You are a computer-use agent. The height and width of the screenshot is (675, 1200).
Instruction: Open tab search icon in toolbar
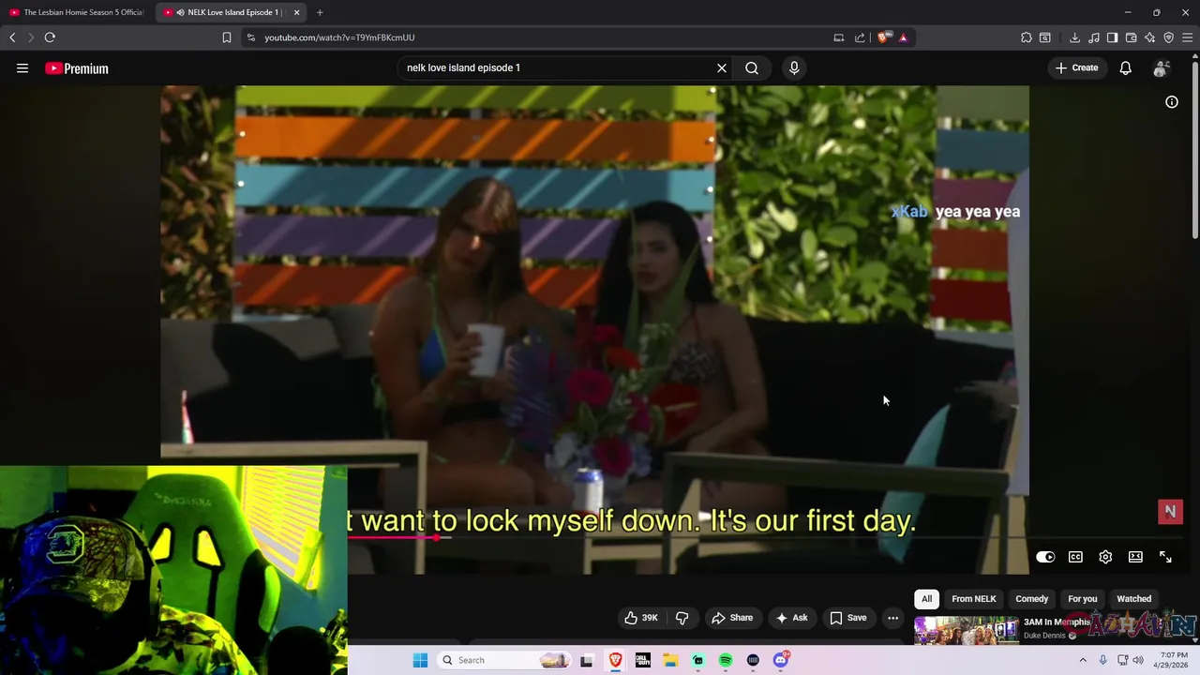(1045, 37)
